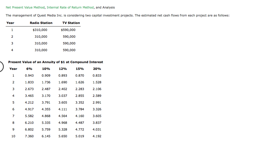Select annuity factor 0.833 in year 1 row
Image resolution: width=266 pixels, height=141 pixels.
(97, 76)
